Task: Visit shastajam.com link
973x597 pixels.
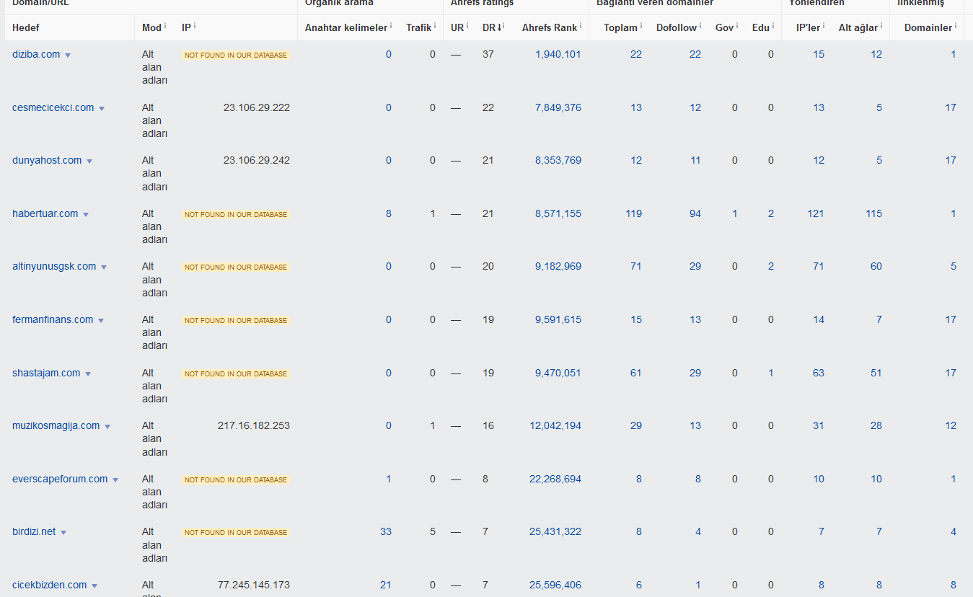Action: [x=46, y=373]
